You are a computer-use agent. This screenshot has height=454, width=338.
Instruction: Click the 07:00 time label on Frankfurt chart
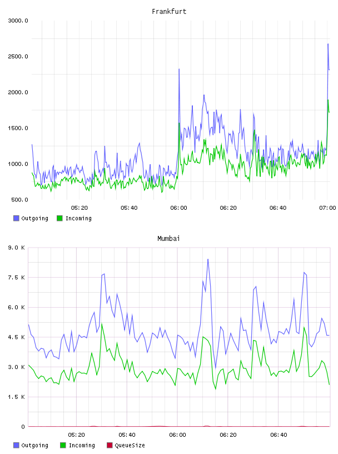(x=327, y=208)
